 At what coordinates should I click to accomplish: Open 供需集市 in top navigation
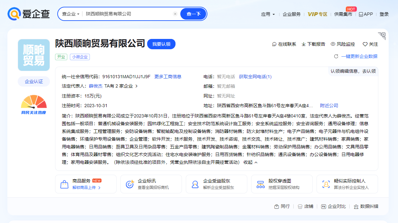343,14
